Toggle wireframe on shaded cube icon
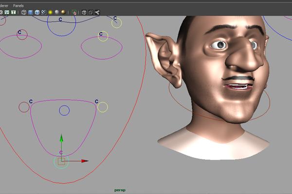The height and width of the screenshot is (194, 292). point(37,13)
